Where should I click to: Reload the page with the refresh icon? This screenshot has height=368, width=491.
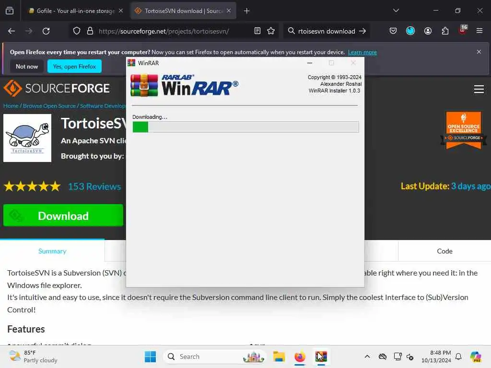click(46, 31)
